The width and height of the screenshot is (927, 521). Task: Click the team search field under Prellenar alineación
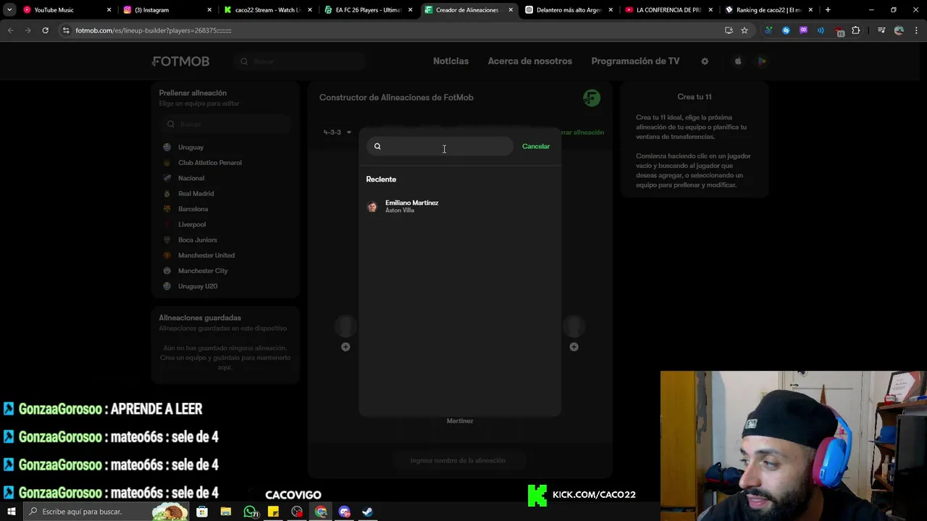pyautogui.click(x=226, y=124)
